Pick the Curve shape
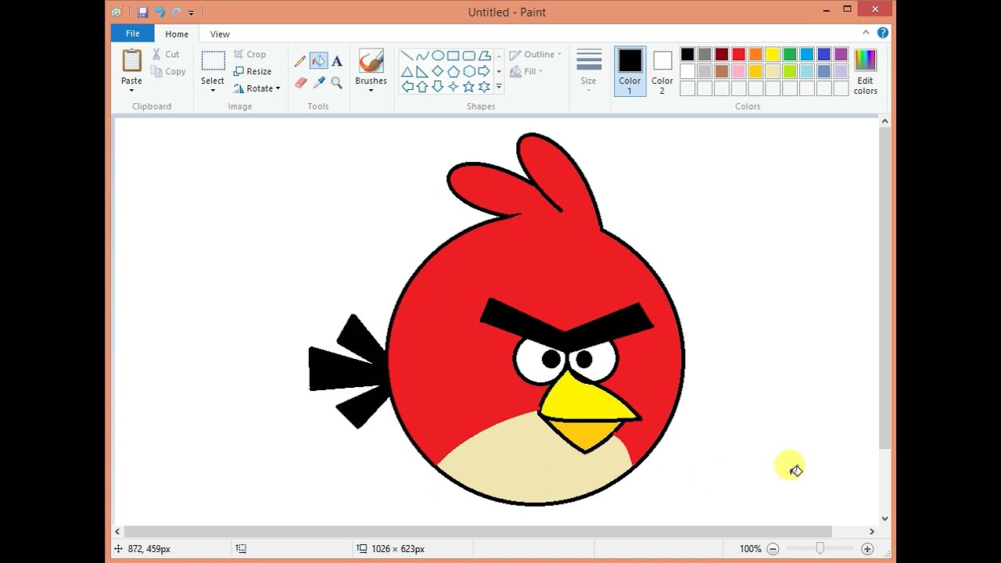Screen dimensions: 1001x563 (x=422, y=56)
